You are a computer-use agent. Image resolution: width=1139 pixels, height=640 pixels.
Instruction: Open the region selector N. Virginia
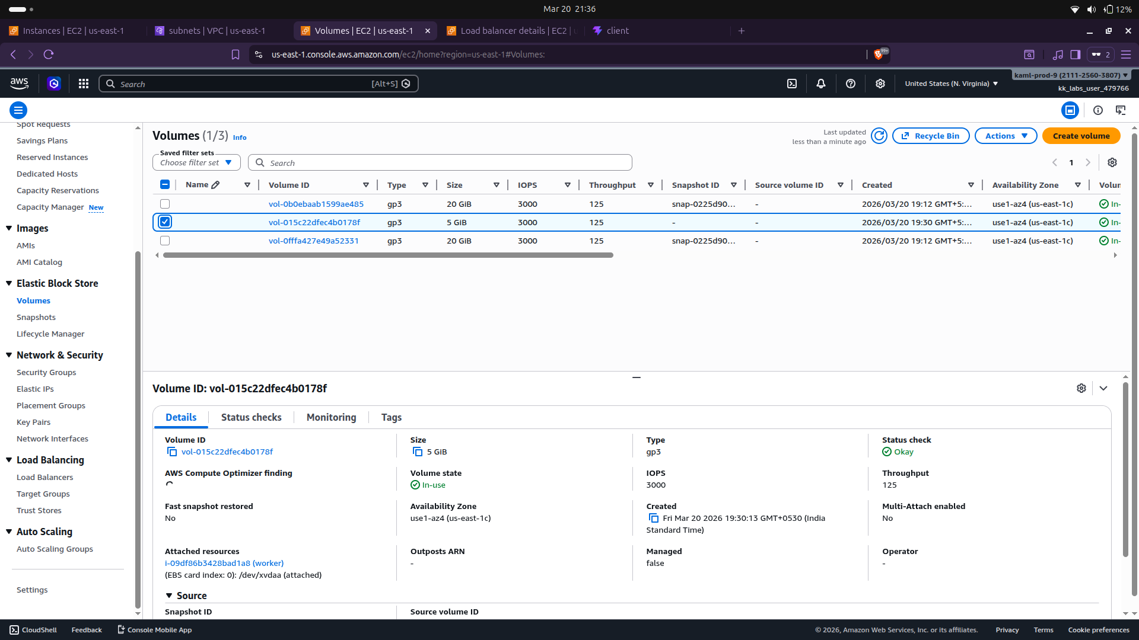[x=951, y=84]
